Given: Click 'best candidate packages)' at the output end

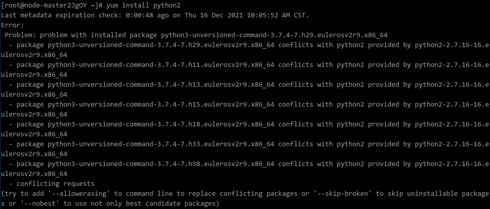Looking at the screenshot, I should pyautogui.click(x=173, y=204).
